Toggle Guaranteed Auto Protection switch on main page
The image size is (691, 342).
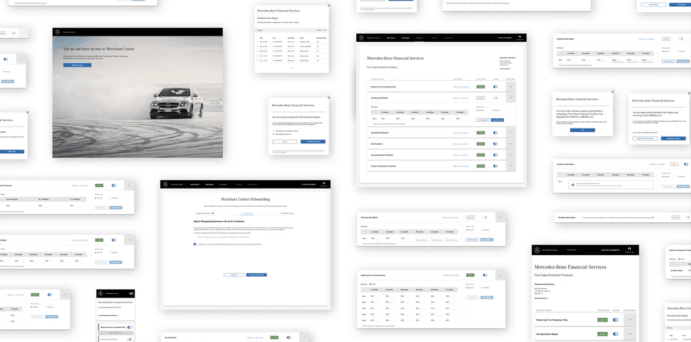tap(495, 155)
